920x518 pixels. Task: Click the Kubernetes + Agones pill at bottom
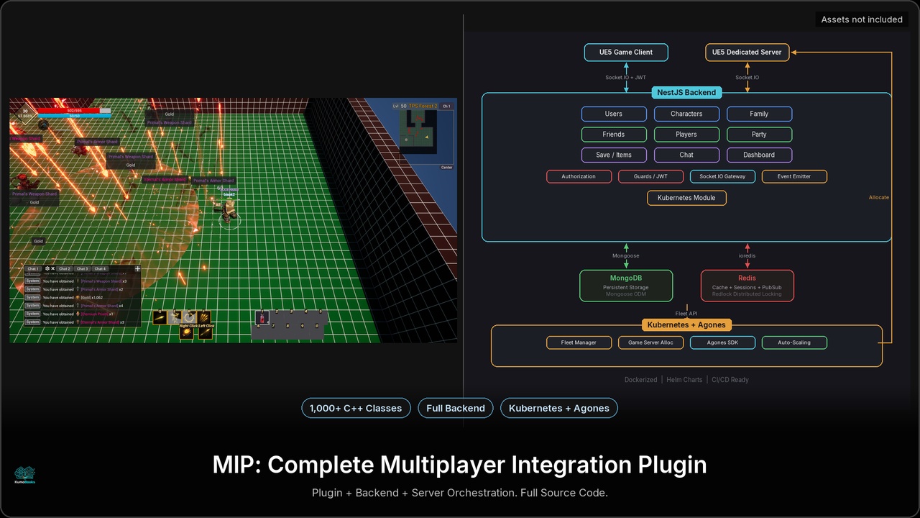559,408
